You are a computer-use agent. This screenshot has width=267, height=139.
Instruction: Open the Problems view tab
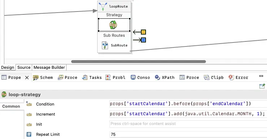[x=116, y=77]
